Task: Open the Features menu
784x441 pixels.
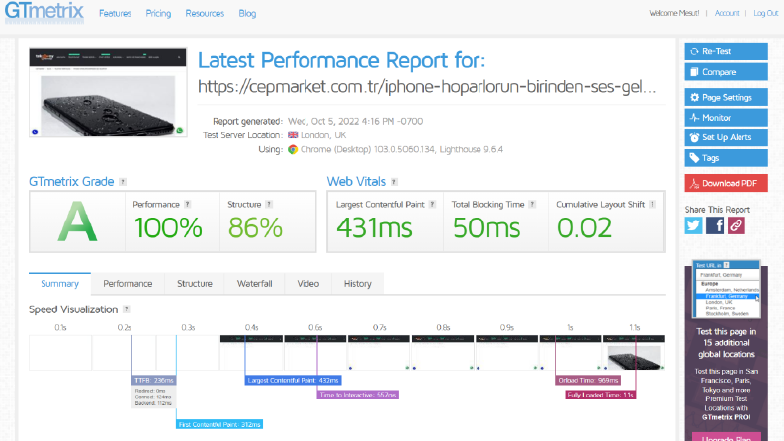Action: click(115, 14)
